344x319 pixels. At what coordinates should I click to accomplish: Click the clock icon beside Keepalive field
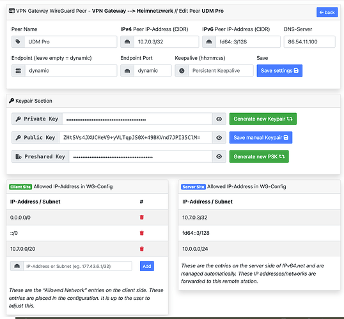[x=182, y=71]
